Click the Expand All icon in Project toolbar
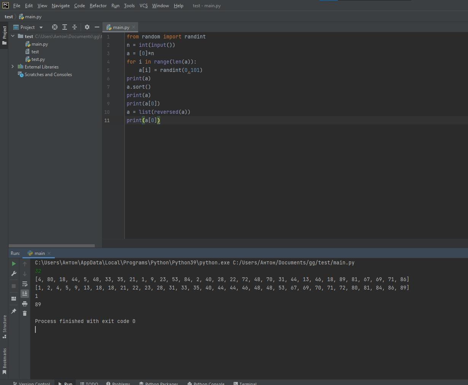This screenshot has height=385, width=468. tap(65, 27)
